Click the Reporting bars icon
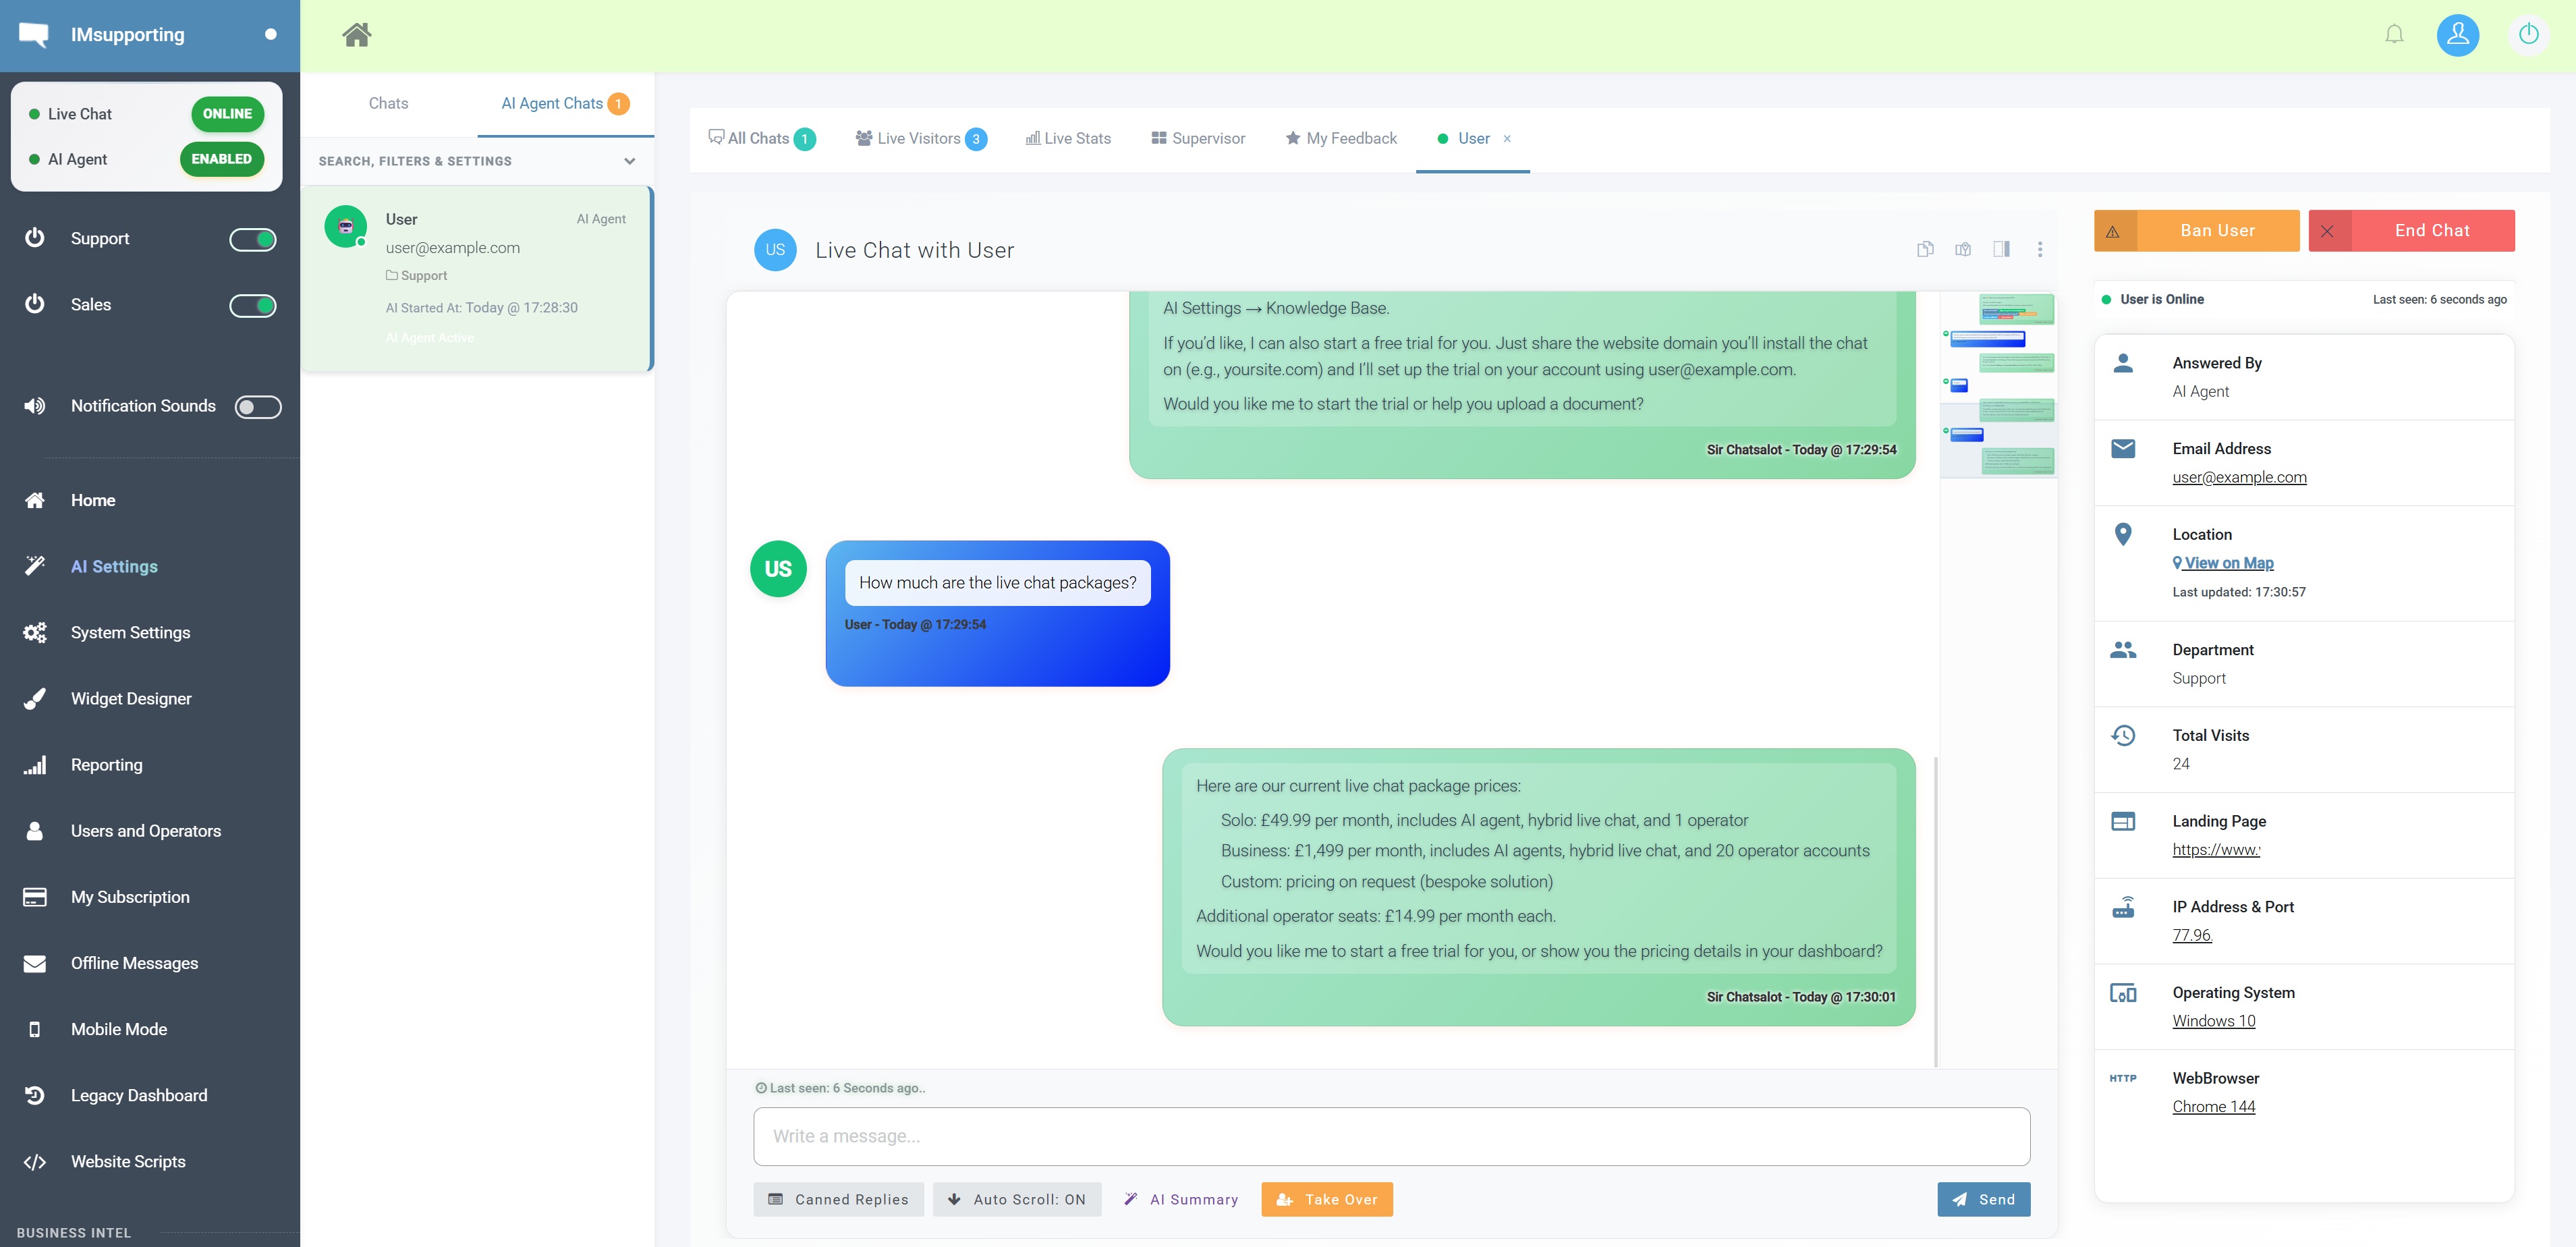 pos(35,765)
